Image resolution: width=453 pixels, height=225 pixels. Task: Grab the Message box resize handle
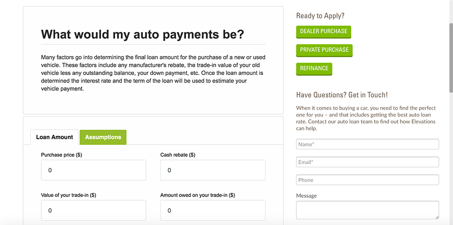click(x=437, y=217)
